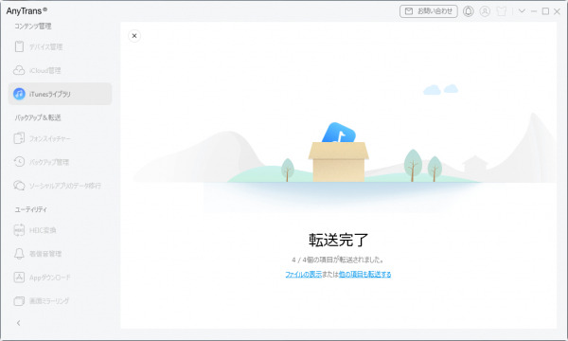This screenshot has width=568, height=341.
Task: Click the 他の項目も転送する link
Action: point(364,275)
